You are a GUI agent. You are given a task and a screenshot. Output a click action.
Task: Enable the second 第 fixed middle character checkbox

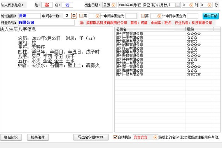coord(143,16)
